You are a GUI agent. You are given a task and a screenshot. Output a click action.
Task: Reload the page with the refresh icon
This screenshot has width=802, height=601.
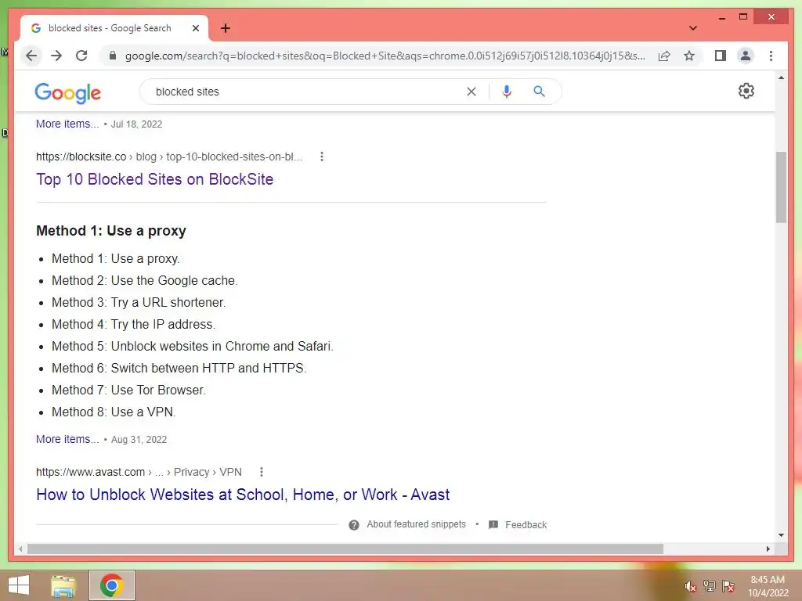[x=81, y=56]
